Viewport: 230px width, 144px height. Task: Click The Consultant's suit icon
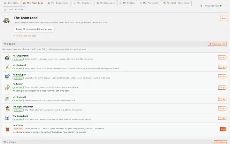pyautogui.click(x=7, y=118)
